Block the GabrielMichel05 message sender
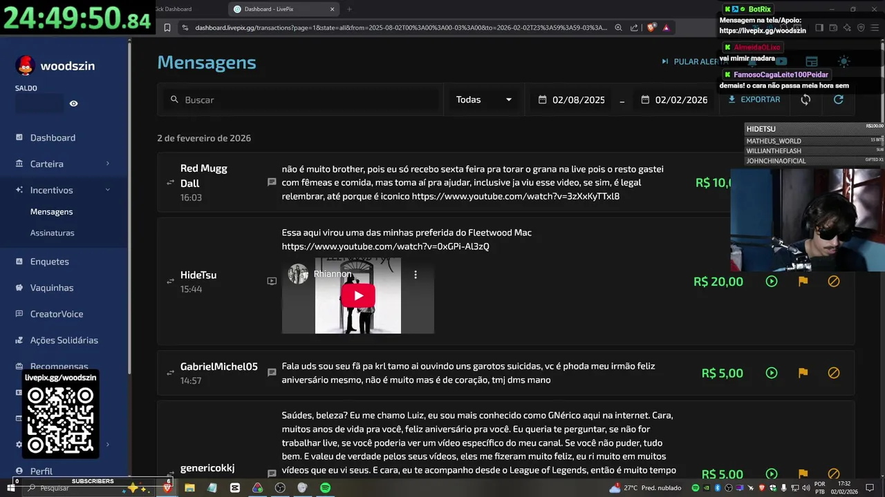 pyautogui.click(x=834, y=373)
